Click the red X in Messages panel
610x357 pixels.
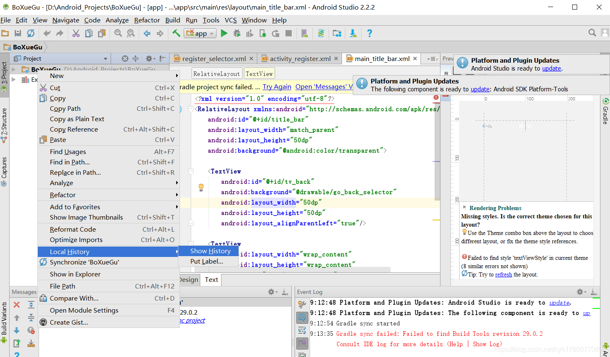pos(17,305)
